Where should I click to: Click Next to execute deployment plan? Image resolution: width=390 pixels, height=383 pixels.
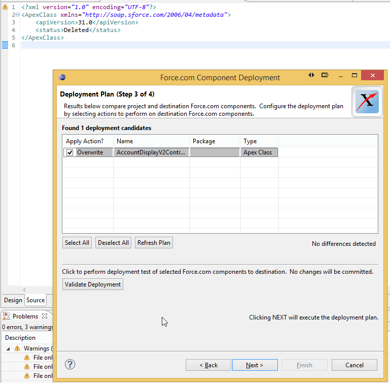point(255,365)
